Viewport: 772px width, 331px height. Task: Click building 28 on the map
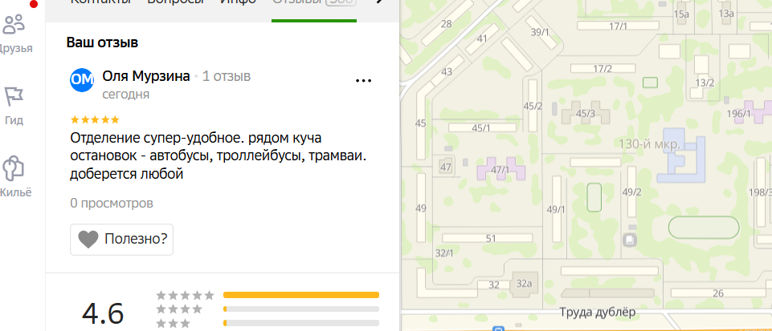pos(447,24)
